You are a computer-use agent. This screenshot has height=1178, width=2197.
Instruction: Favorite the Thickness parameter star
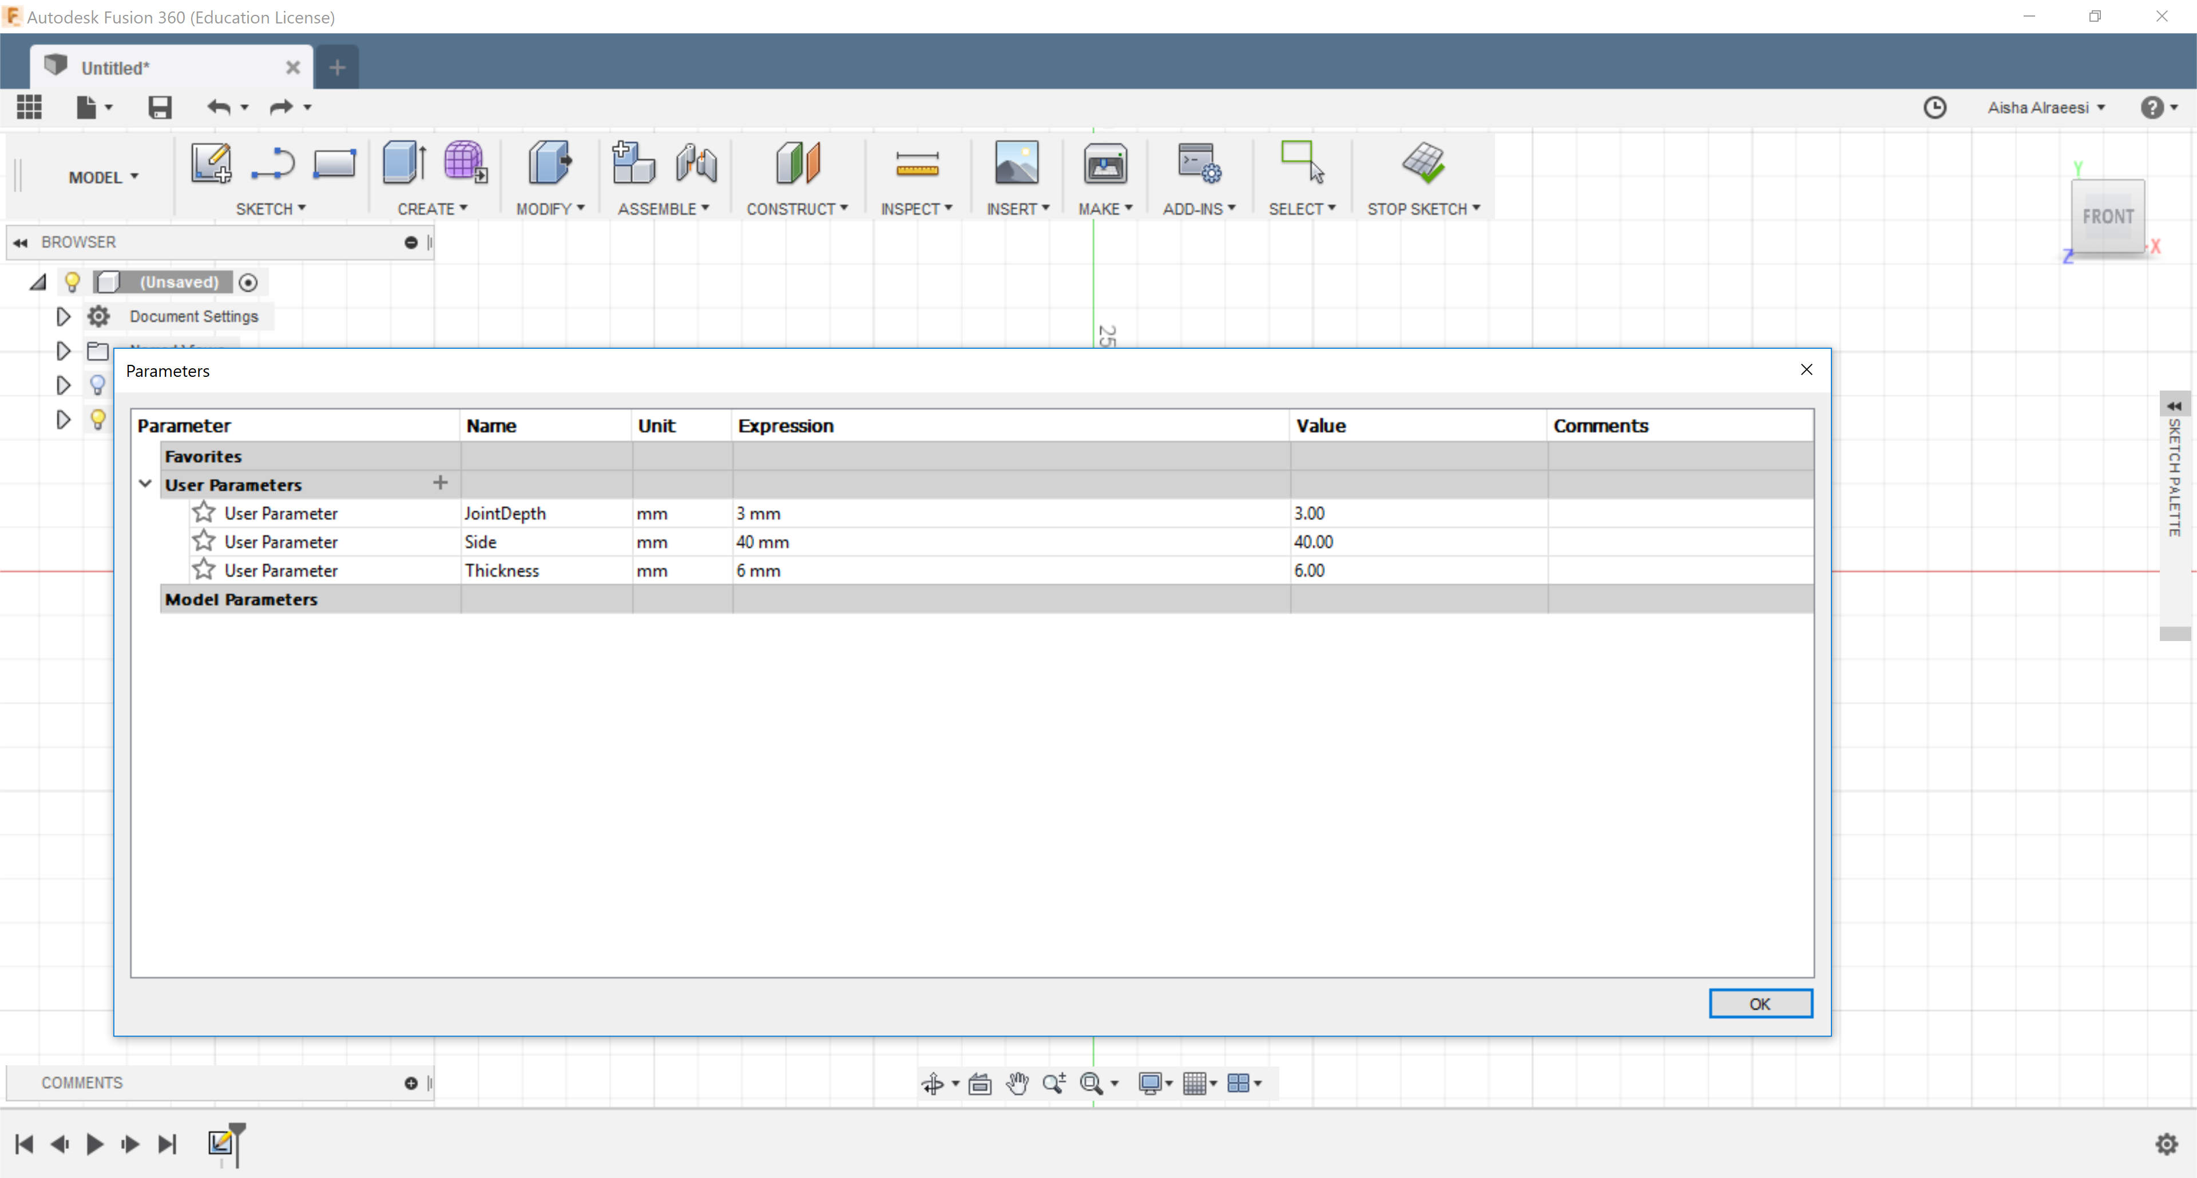pos(203,570)
